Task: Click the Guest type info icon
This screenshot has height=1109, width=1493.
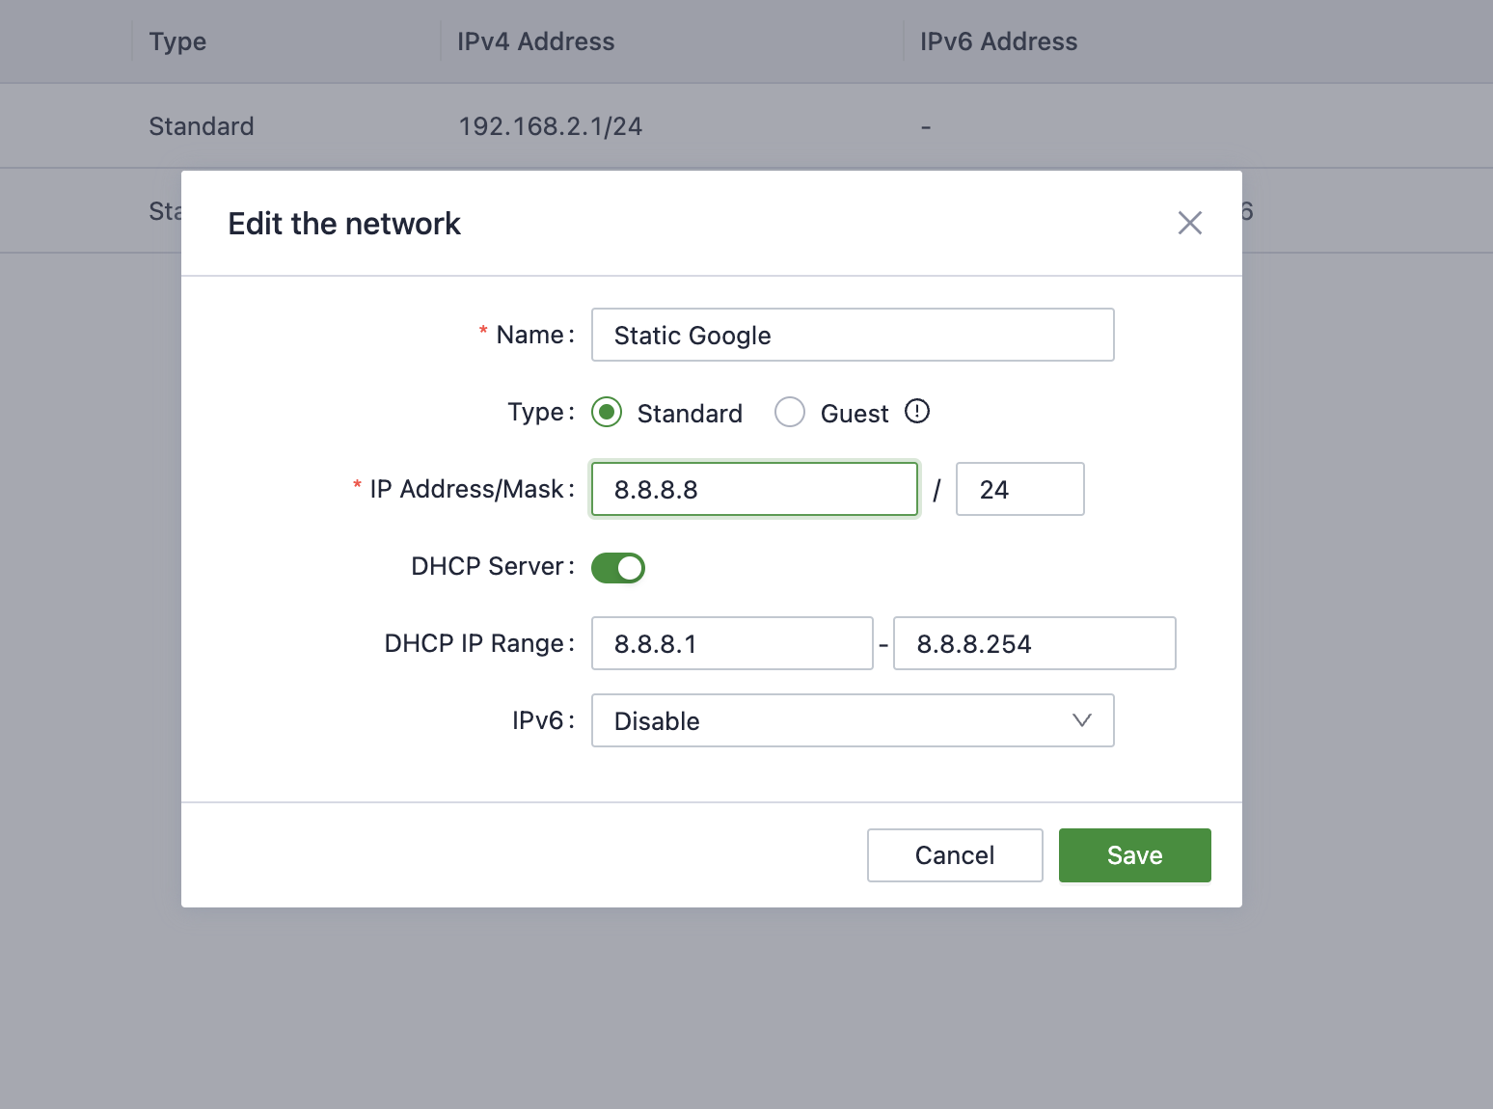Action: pyautogui.click(x=916, y=412)
